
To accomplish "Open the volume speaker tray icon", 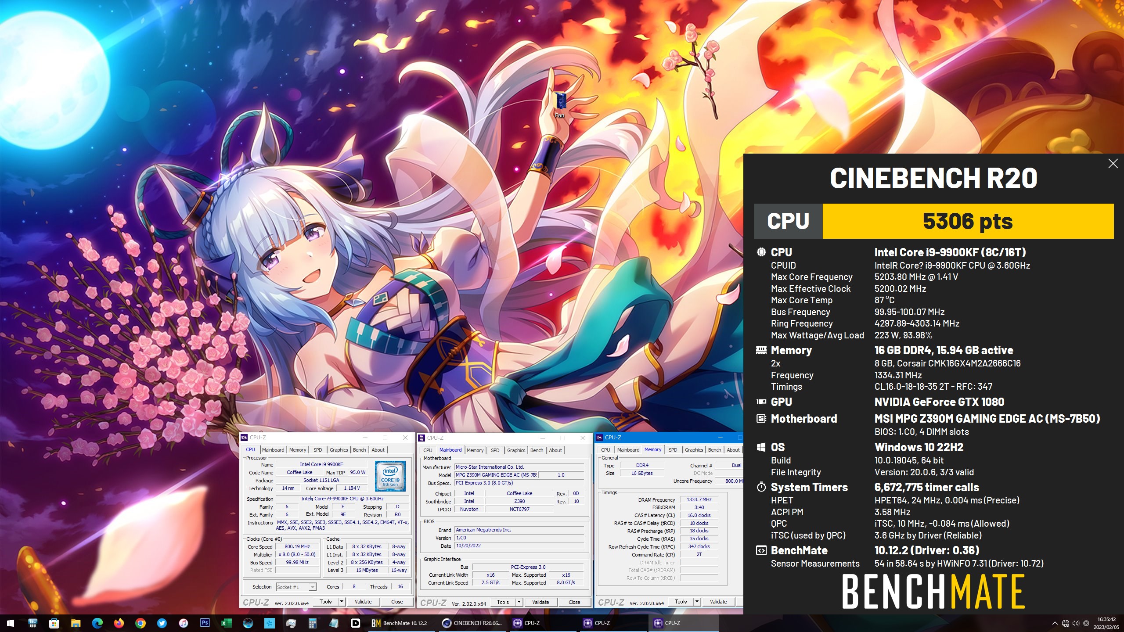I will [x=1075, y=623].
